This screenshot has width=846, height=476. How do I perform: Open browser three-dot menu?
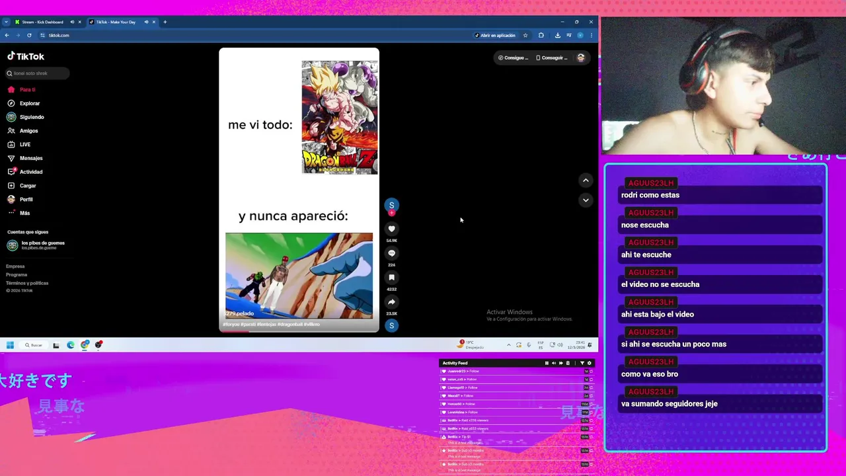point(591,35)
